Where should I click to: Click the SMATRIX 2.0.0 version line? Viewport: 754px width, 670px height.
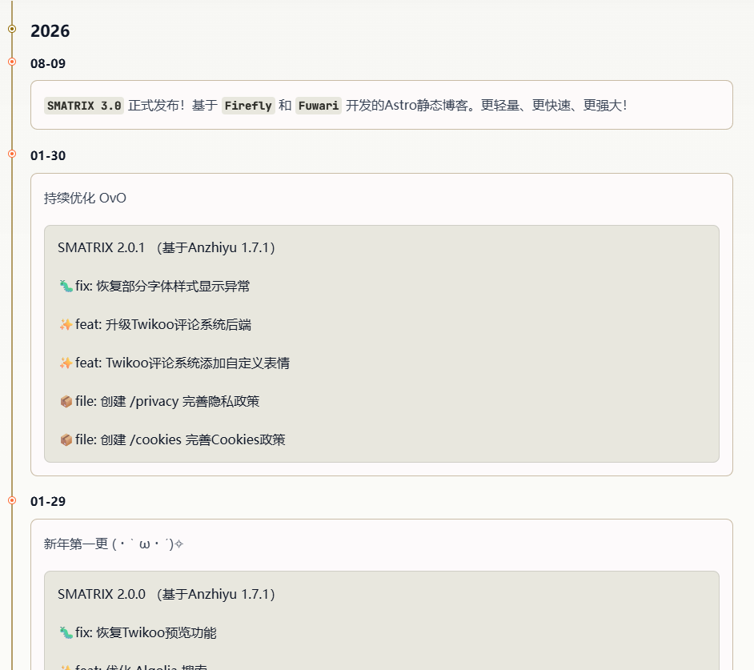(x=166, y=595)
